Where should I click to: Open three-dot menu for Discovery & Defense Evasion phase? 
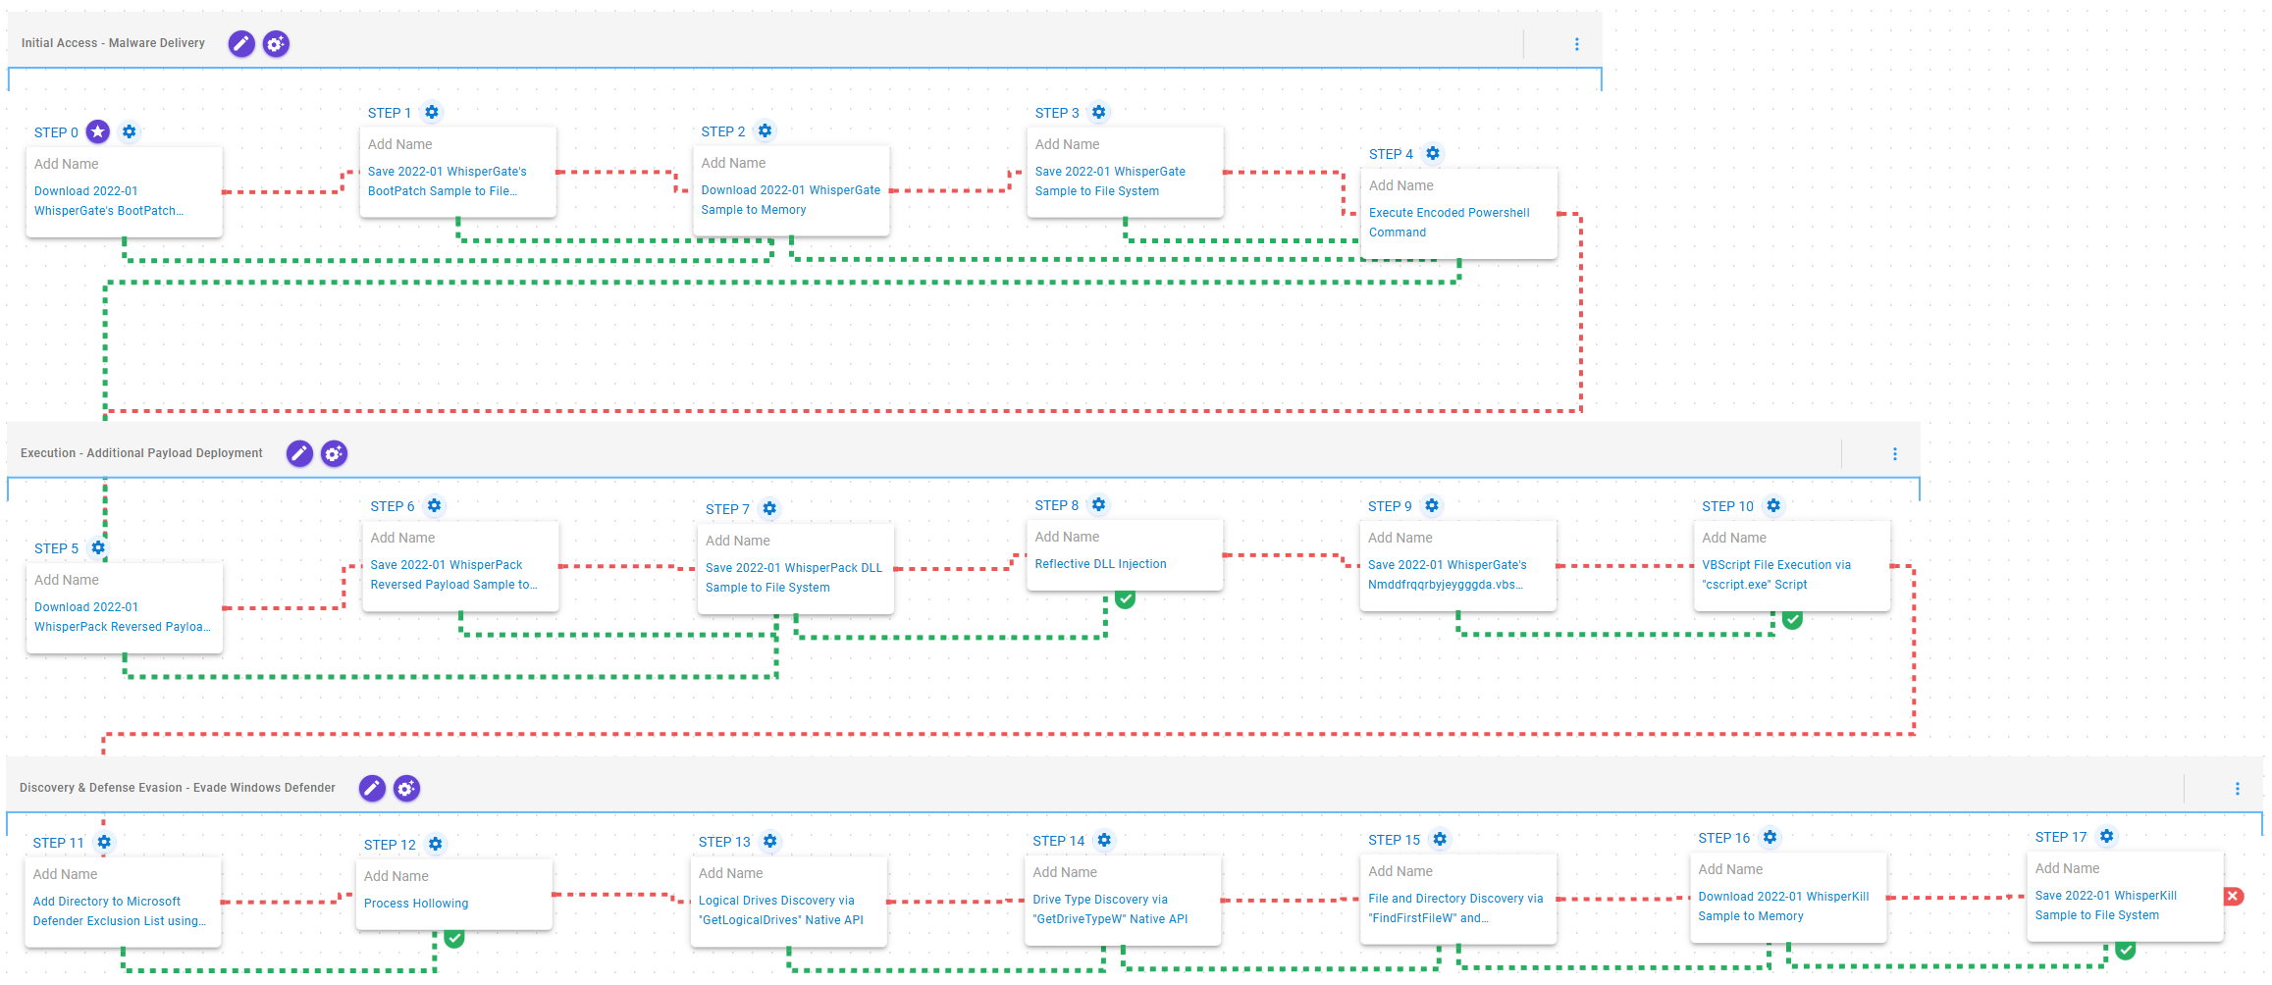[x=2238, y=789]
